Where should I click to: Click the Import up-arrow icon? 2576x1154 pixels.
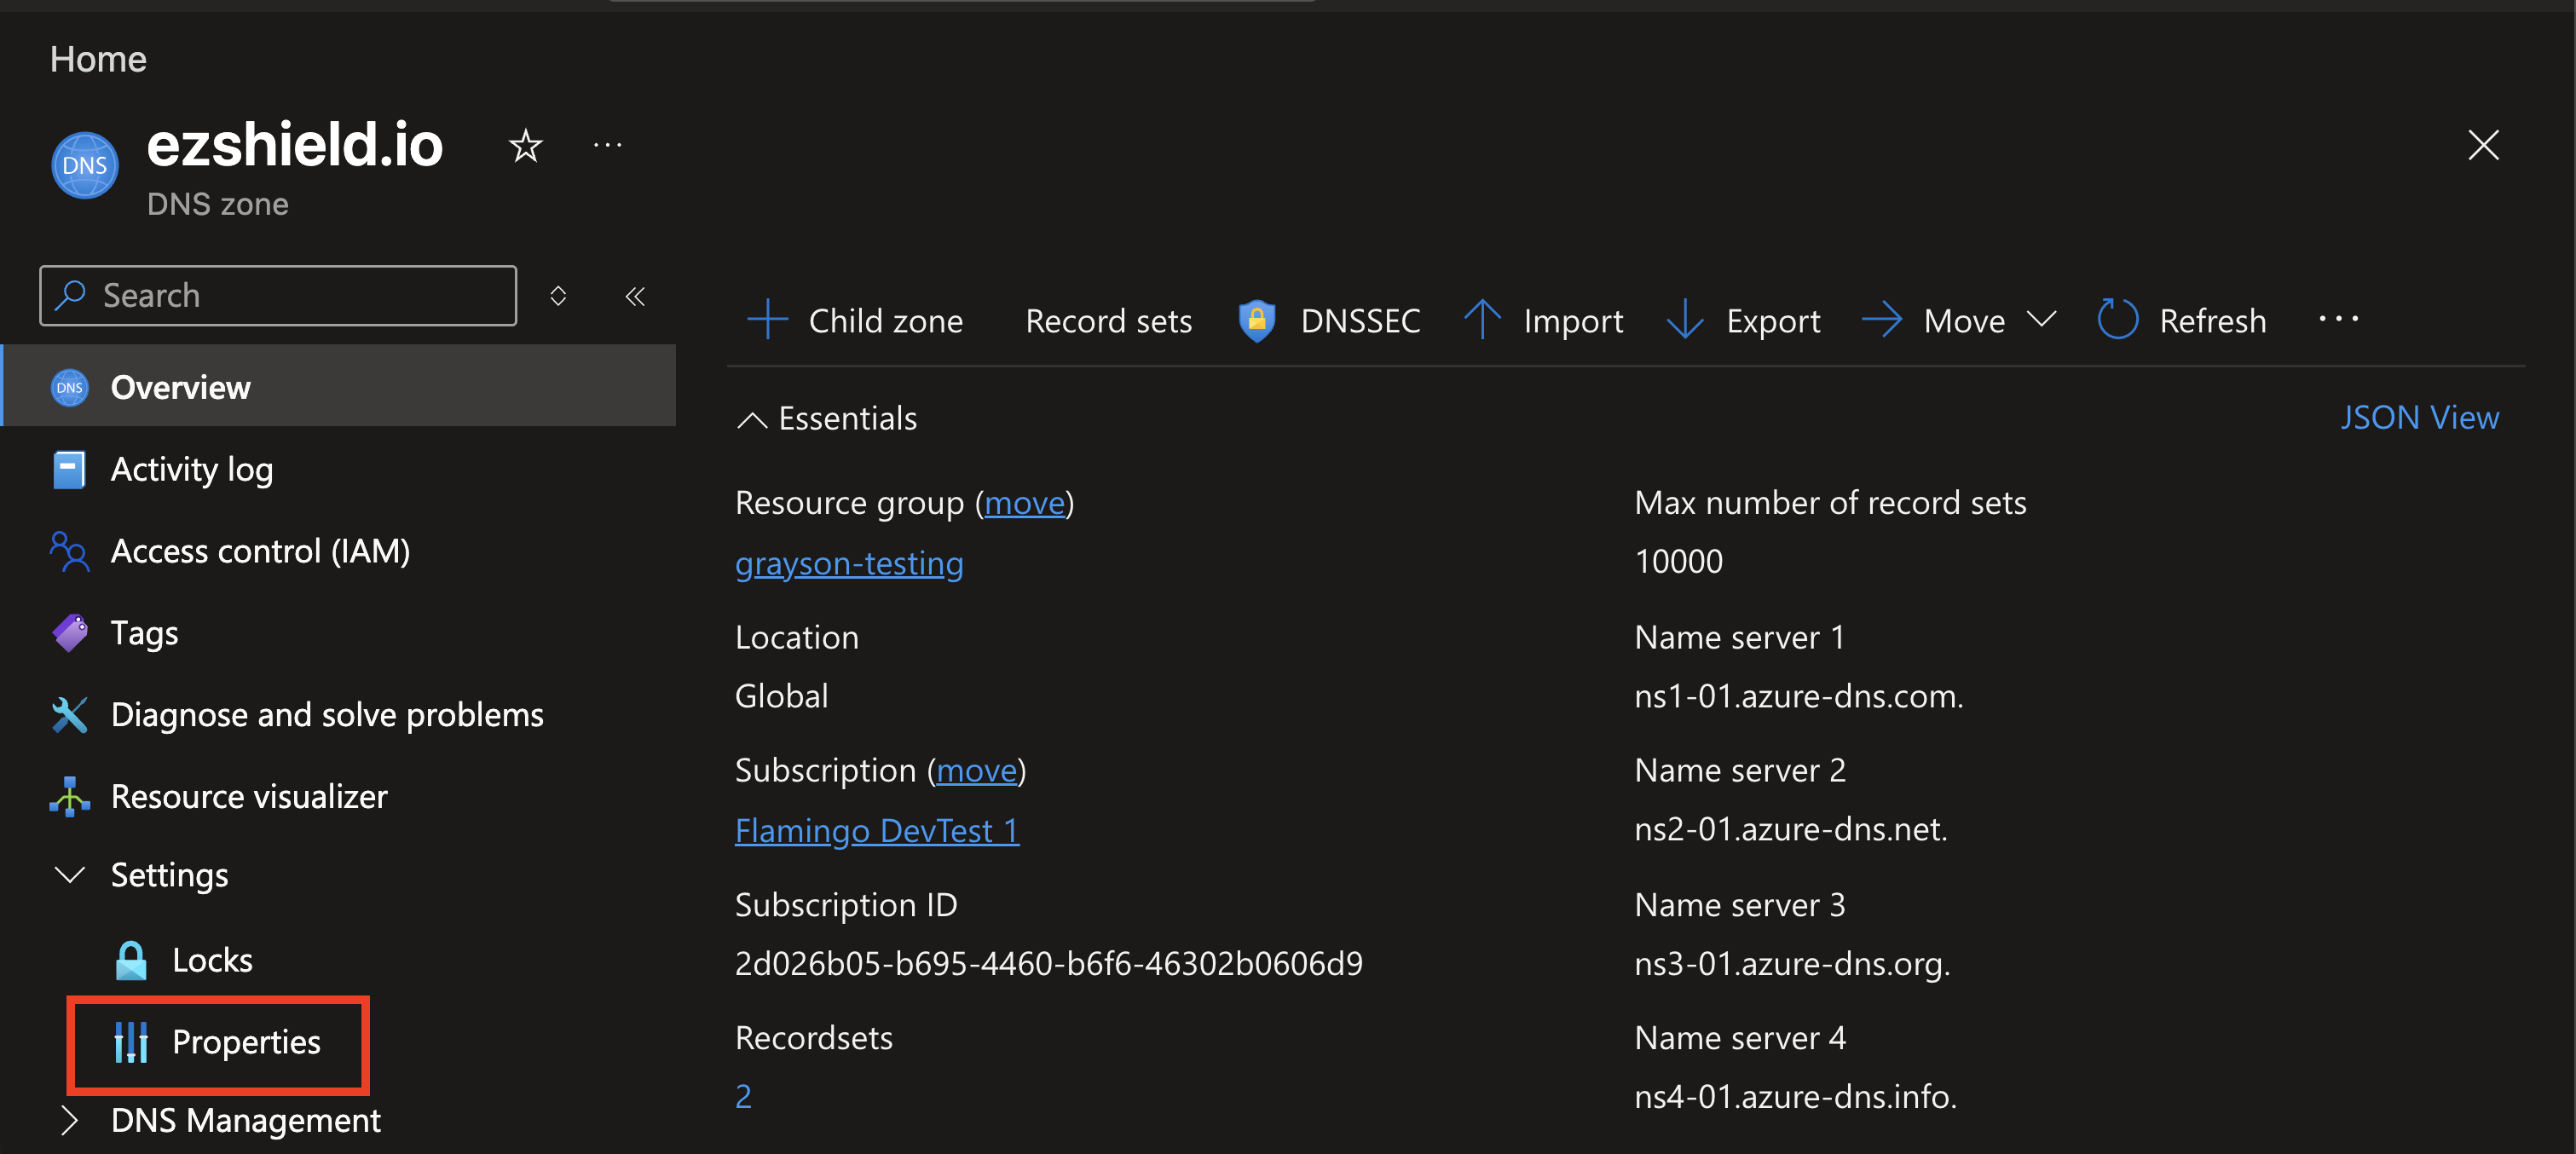[x=1482, y=320]
